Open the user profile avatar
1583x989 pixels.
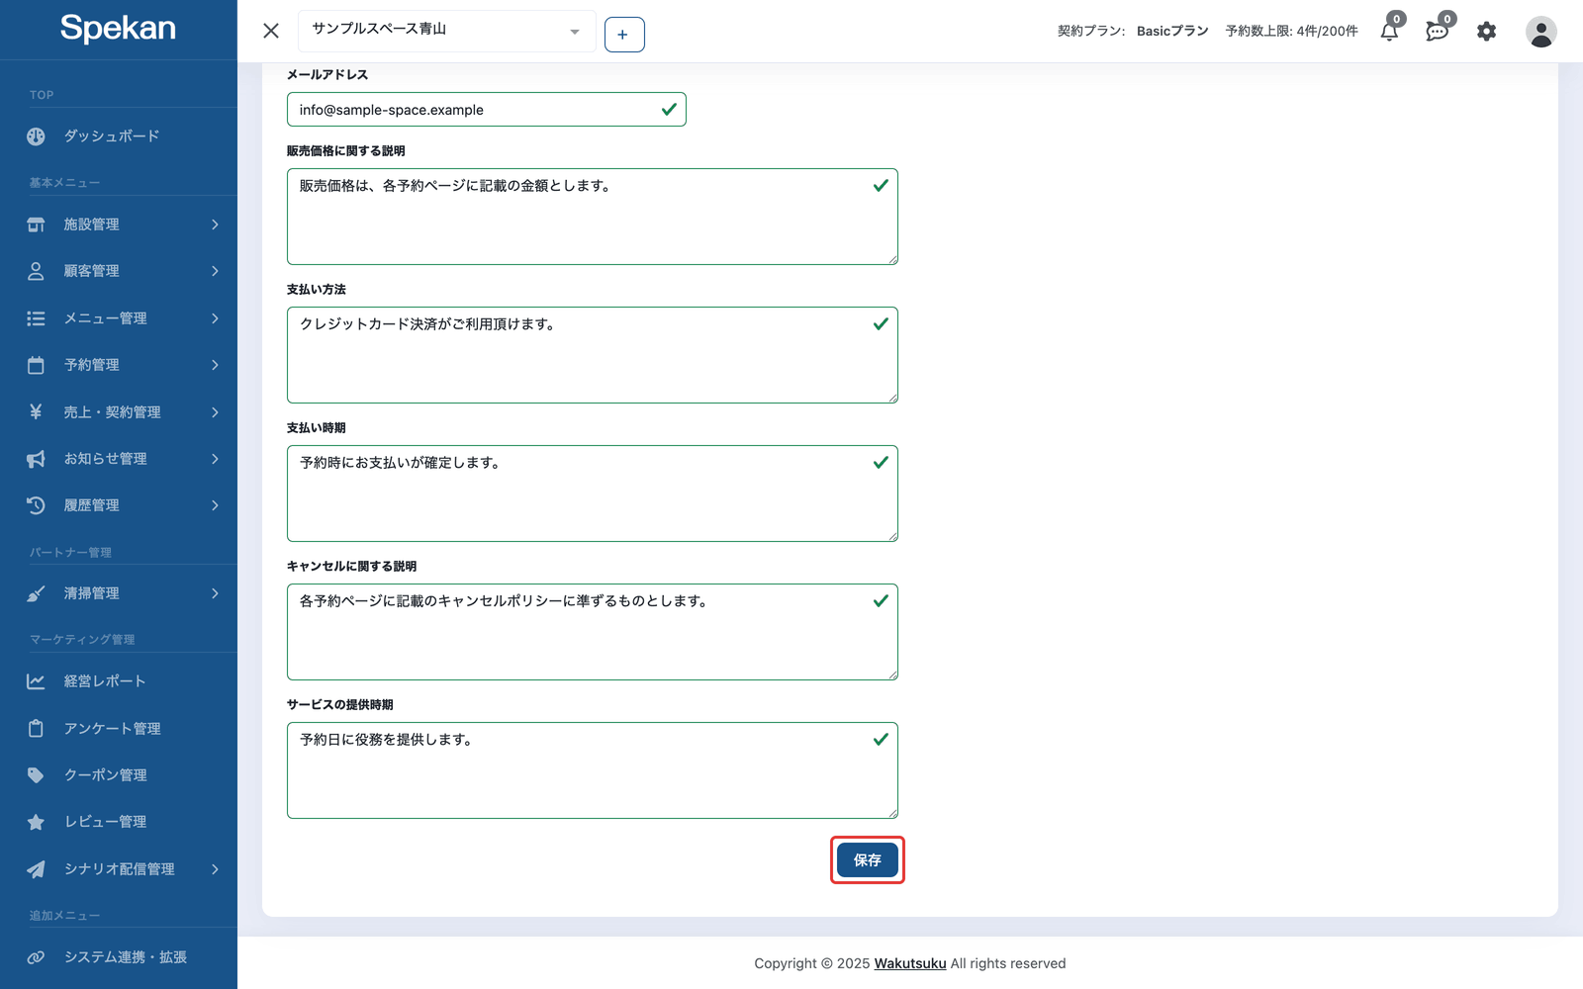(1540, 32)
